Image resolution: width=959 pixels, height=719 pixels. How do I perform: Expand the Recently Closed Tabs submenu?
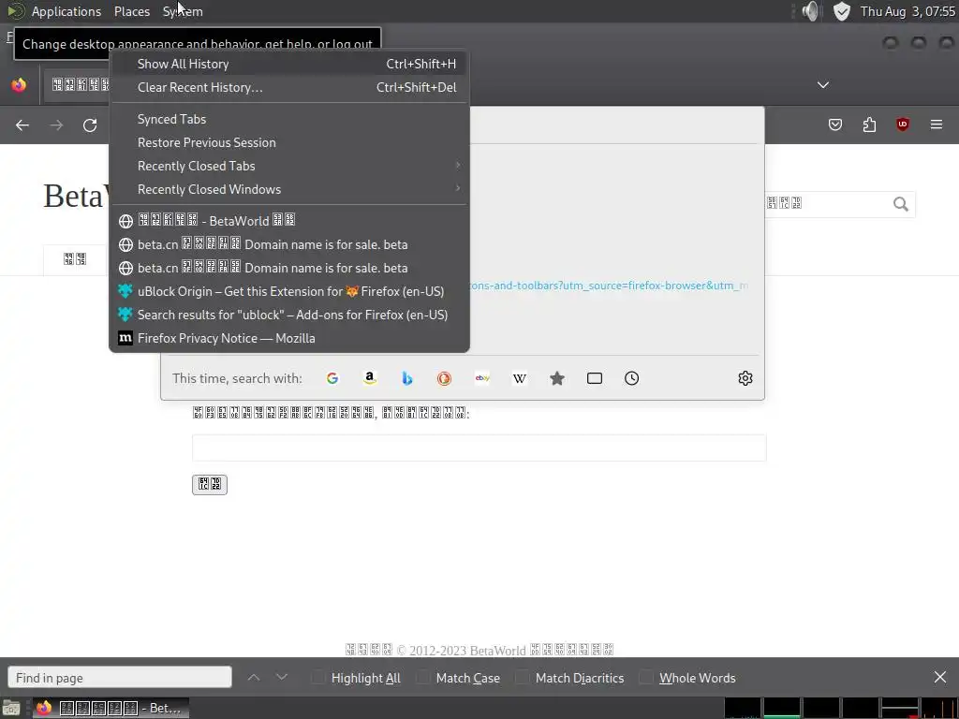289,166
